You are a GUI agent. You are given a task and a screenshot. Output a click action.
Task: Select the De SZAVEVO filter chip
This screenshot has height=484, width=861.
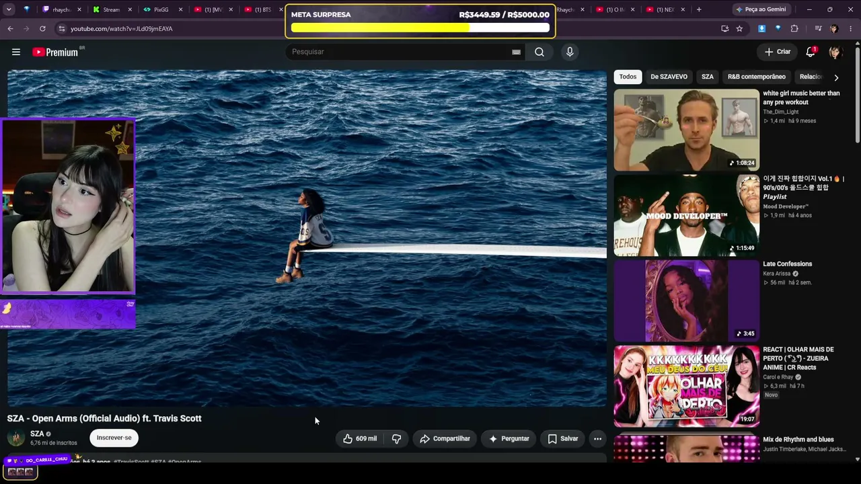pos(669,77)
